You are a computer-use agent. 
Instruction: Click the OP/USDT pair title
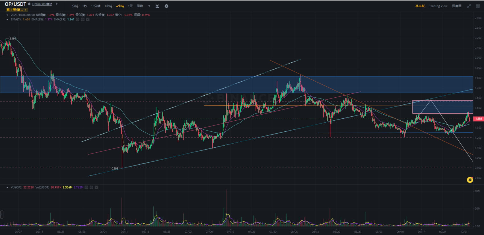click(15, 4)
